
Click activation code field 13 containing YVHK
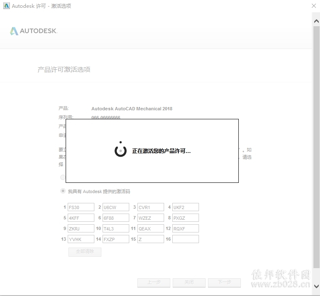click(81, 239)
